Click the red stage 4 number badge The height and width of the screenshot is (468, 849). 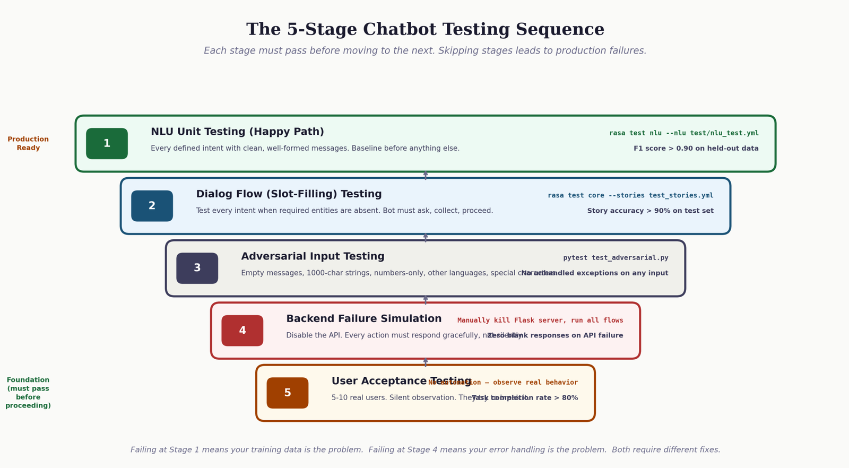tap(242, 331)
